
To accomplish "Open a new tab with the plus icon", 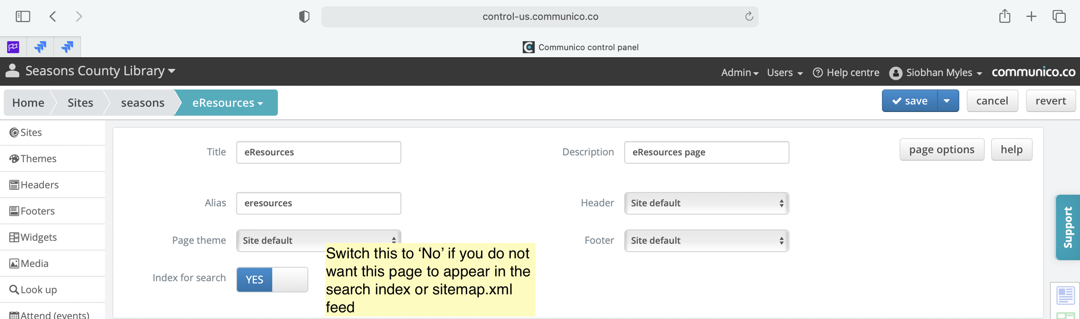I will coord(1032,16).
